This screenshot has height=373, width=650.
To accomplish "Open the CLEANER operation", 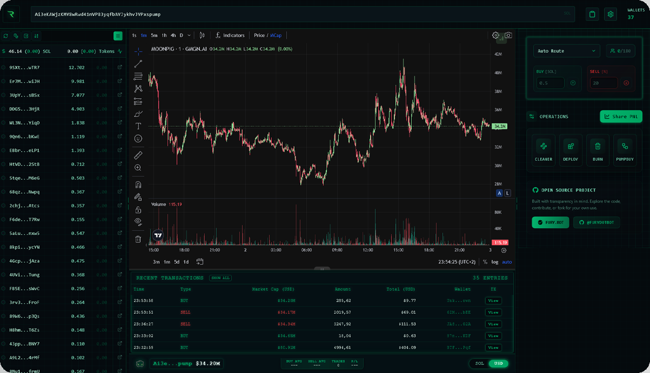I will tap(543, 150).
